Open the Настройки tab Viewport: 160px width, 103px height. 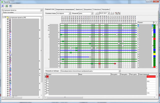(x=105, y=9)
